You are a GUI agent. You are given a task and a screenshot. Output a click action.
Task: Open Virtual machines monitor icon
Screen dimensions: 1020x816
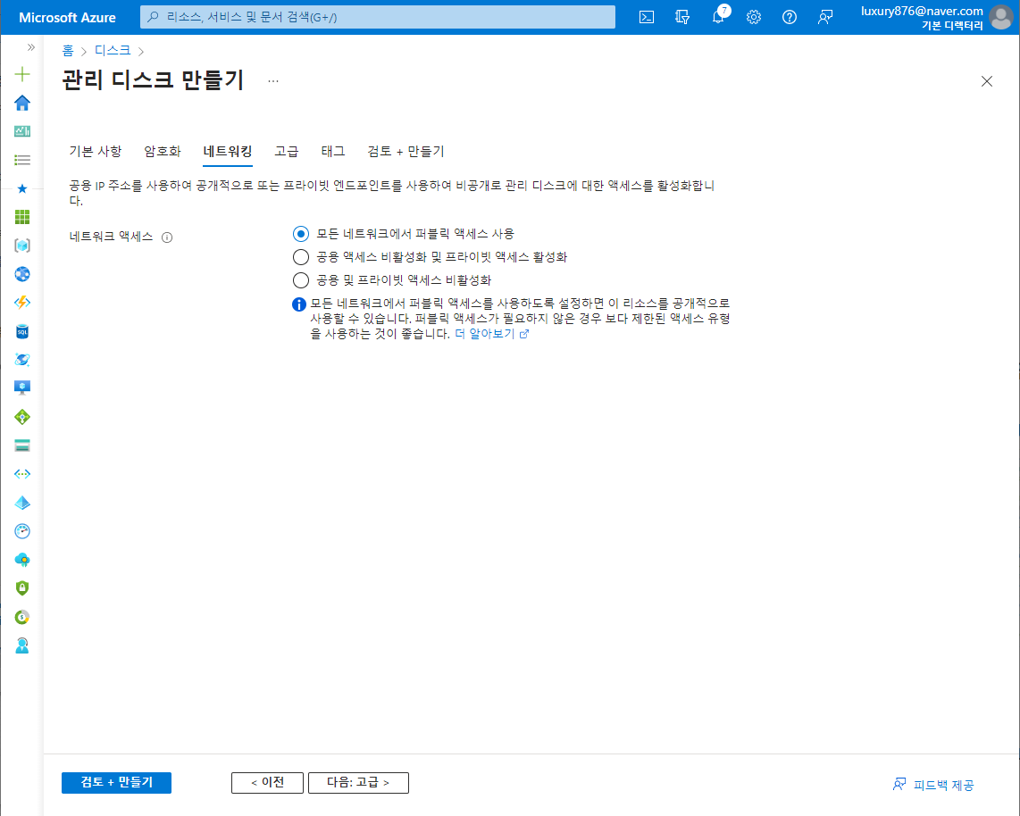click(22, 388)
